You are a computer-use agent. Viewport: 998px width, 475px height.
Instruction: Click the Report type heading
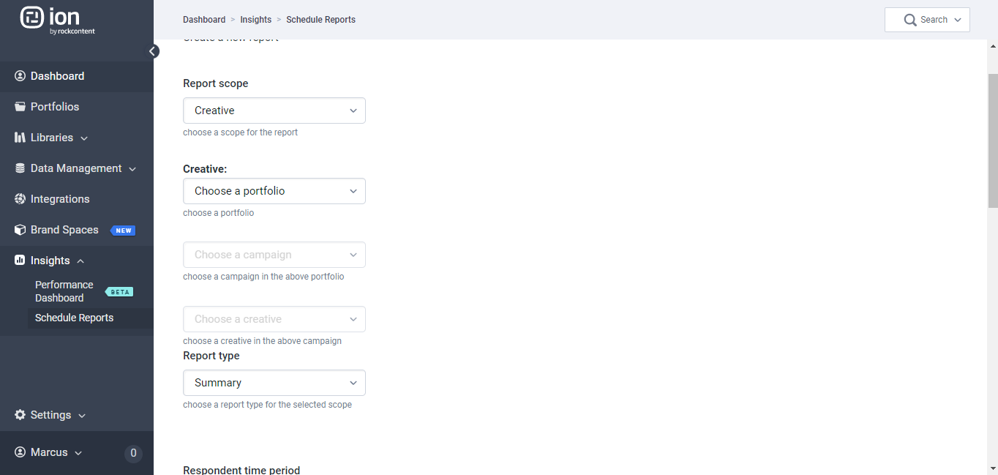[211, 356]
